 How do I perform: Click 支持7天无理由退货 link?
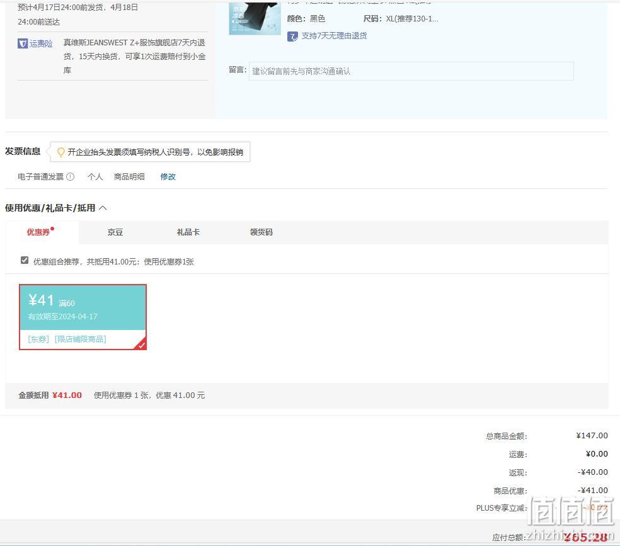(334, 36)
